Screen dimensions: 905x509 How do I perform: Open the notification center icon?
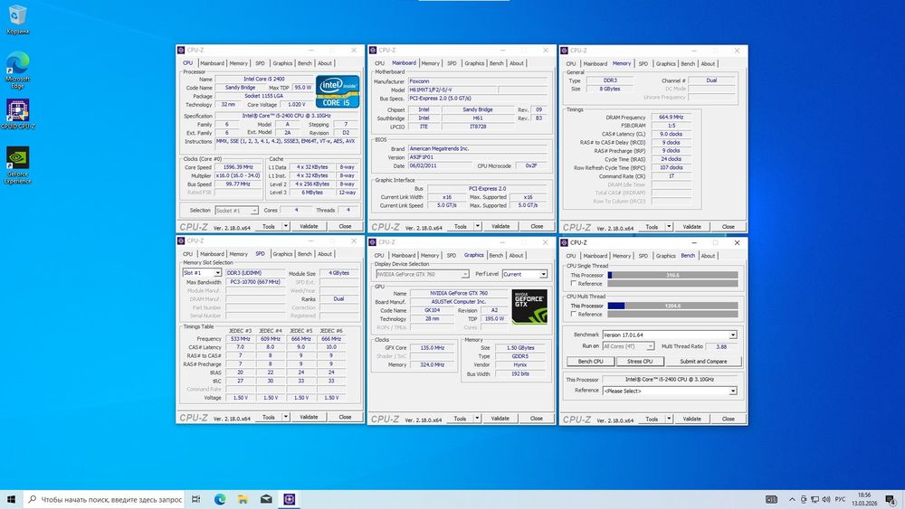[891, 499]
